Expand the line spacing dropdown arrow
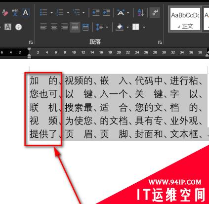Image resolution: width=209 pixels, height=204 pixels. 107,27
